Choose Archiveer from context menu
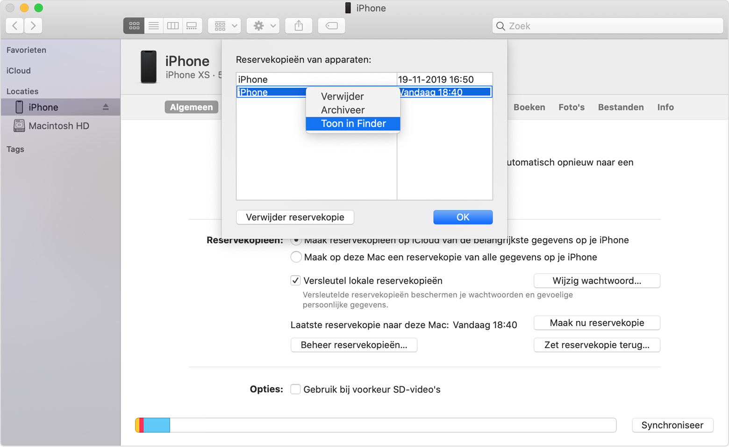This screenshot has height=447, width=729. pyautogui.click(x=343, y=110)
